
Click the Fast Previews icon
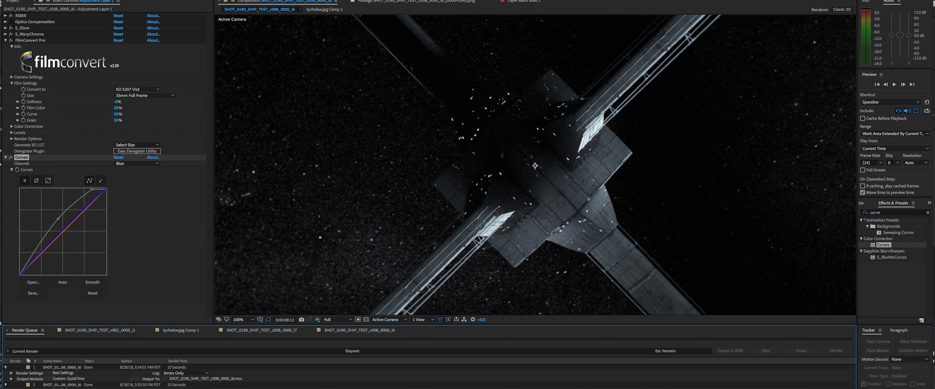click(448, 319)
